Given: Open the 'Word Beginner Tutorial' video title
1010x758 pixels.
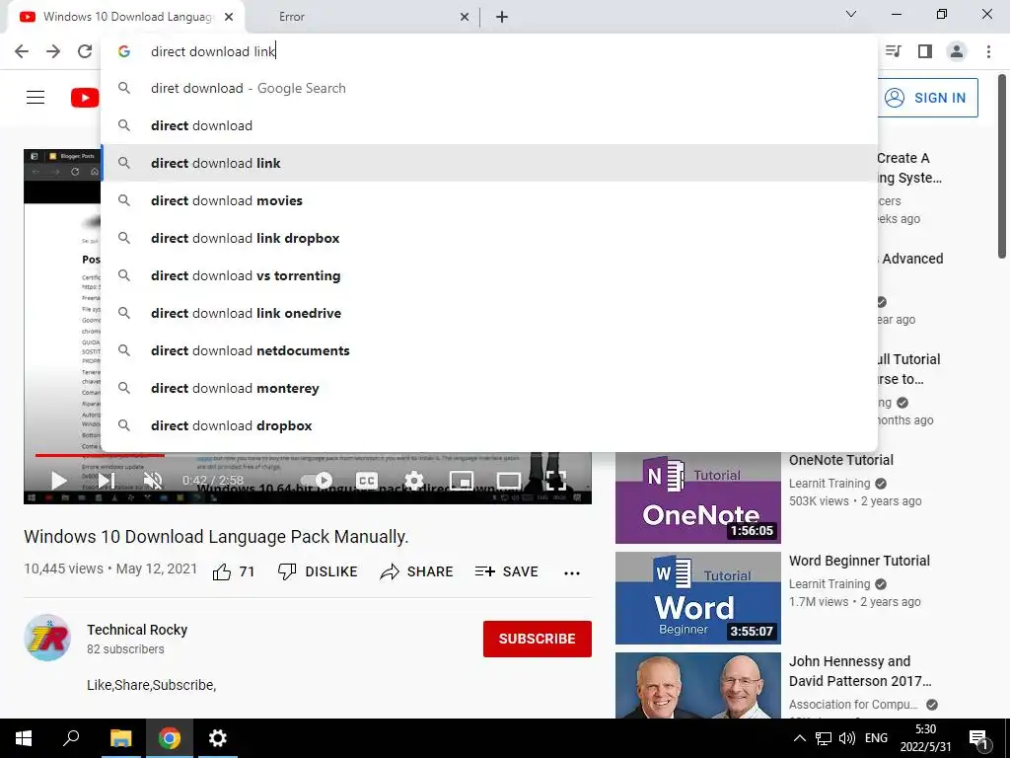Looking at the screenshot, I should tap(859, 561).
